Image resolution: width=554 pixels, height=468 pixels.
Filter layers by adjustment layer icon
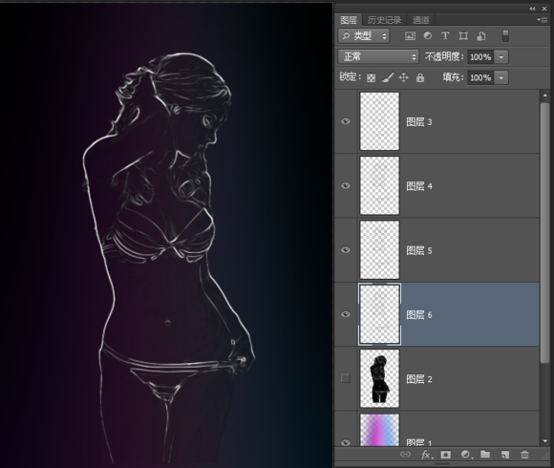point(428,35)
